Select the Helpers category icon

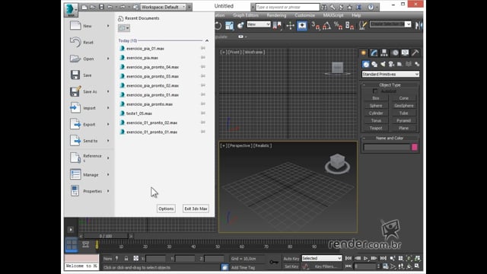399,64
